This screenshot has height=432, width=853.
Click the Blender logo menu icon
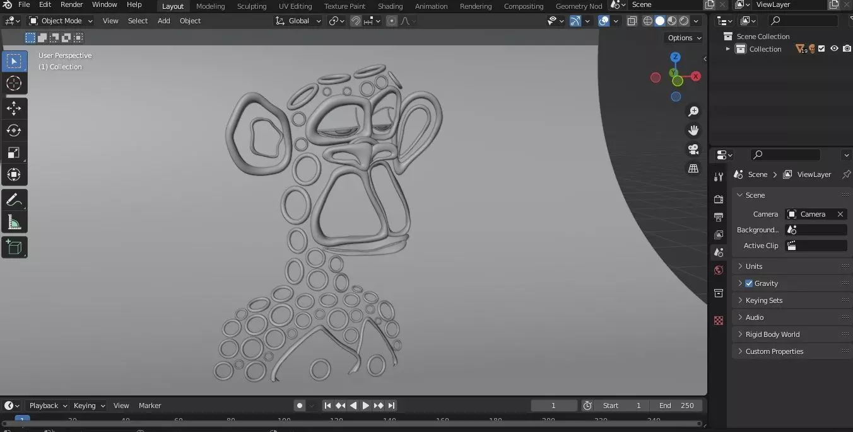tap(8, 5)
